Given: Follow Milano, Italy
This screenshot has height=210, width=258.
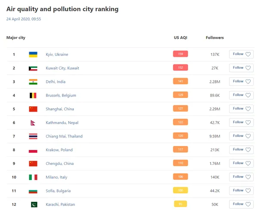Looking at the screenshot, I should tap(241, 177).
